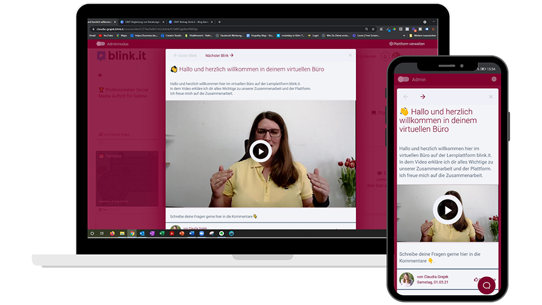Viewport: 542px width, 305px height.
Task: Open the Windows search circle in taskbar
Action: coord(92,234)
